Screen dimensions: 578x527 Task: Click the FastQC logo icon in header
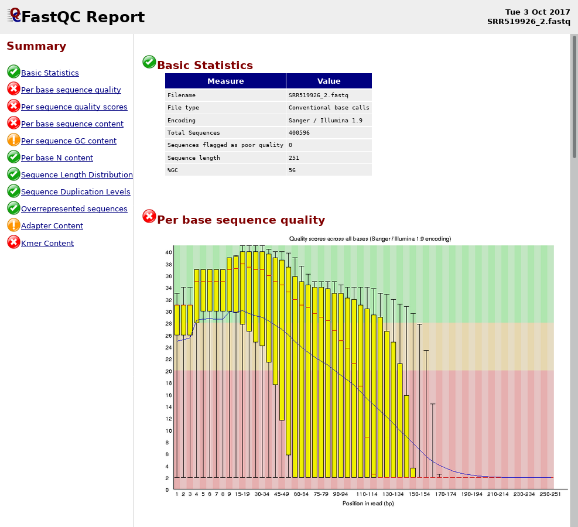tap(15, 15)
